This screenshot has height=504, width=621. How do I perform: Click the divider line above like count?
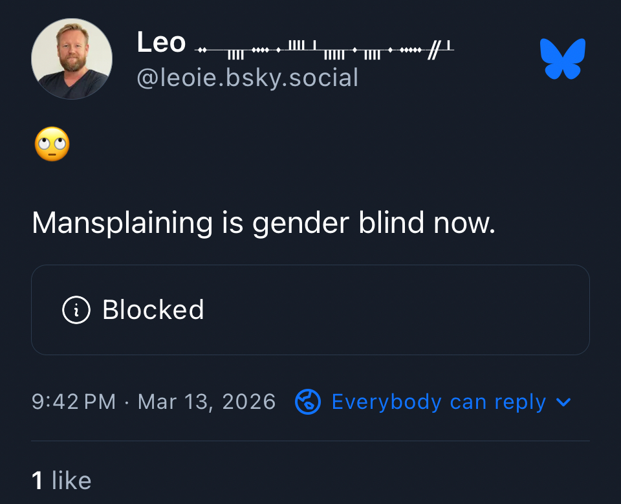[x=310, y=441]
